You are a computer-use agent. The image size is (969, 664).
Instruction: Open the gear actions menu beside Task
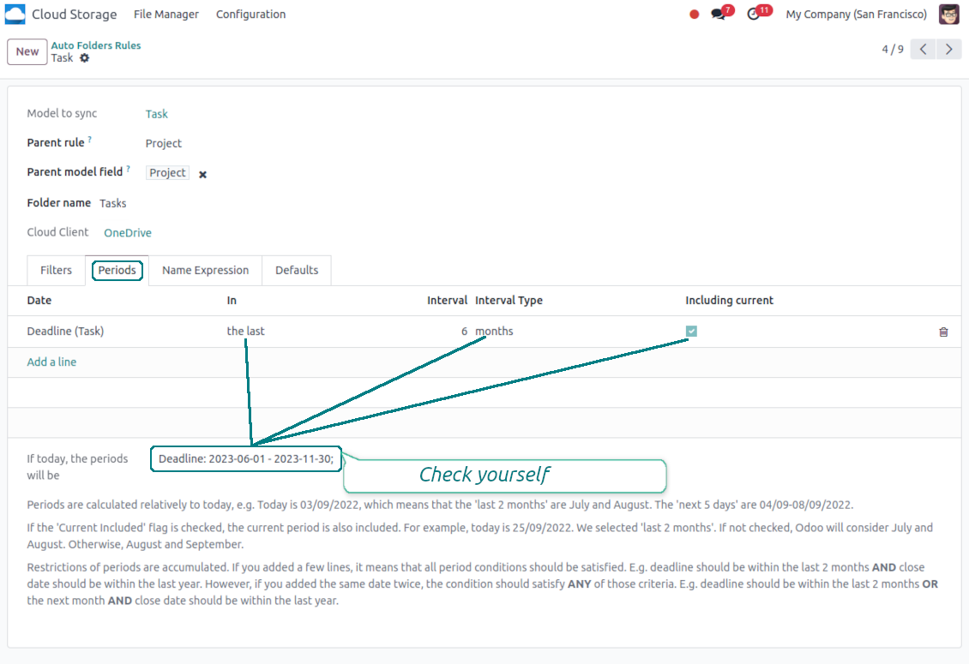pyautogui.click(x=84, y=58)
